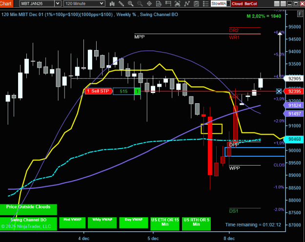305x242 pixels.
Task: Minimize the chart window
Action: [289, 3]
